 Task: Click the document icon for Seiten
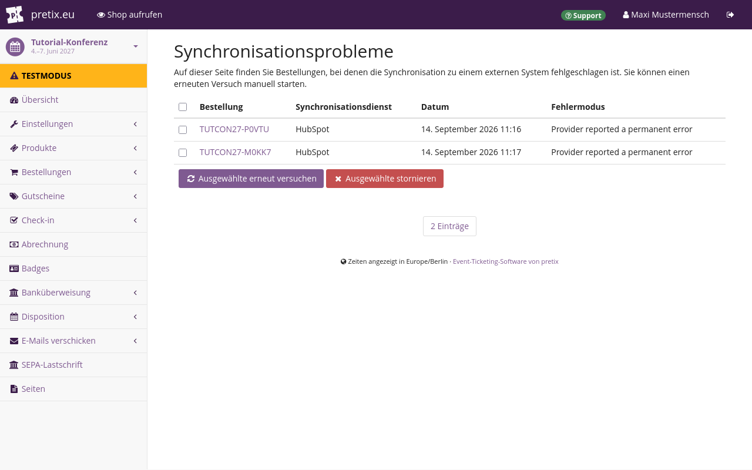coord(14,389)
